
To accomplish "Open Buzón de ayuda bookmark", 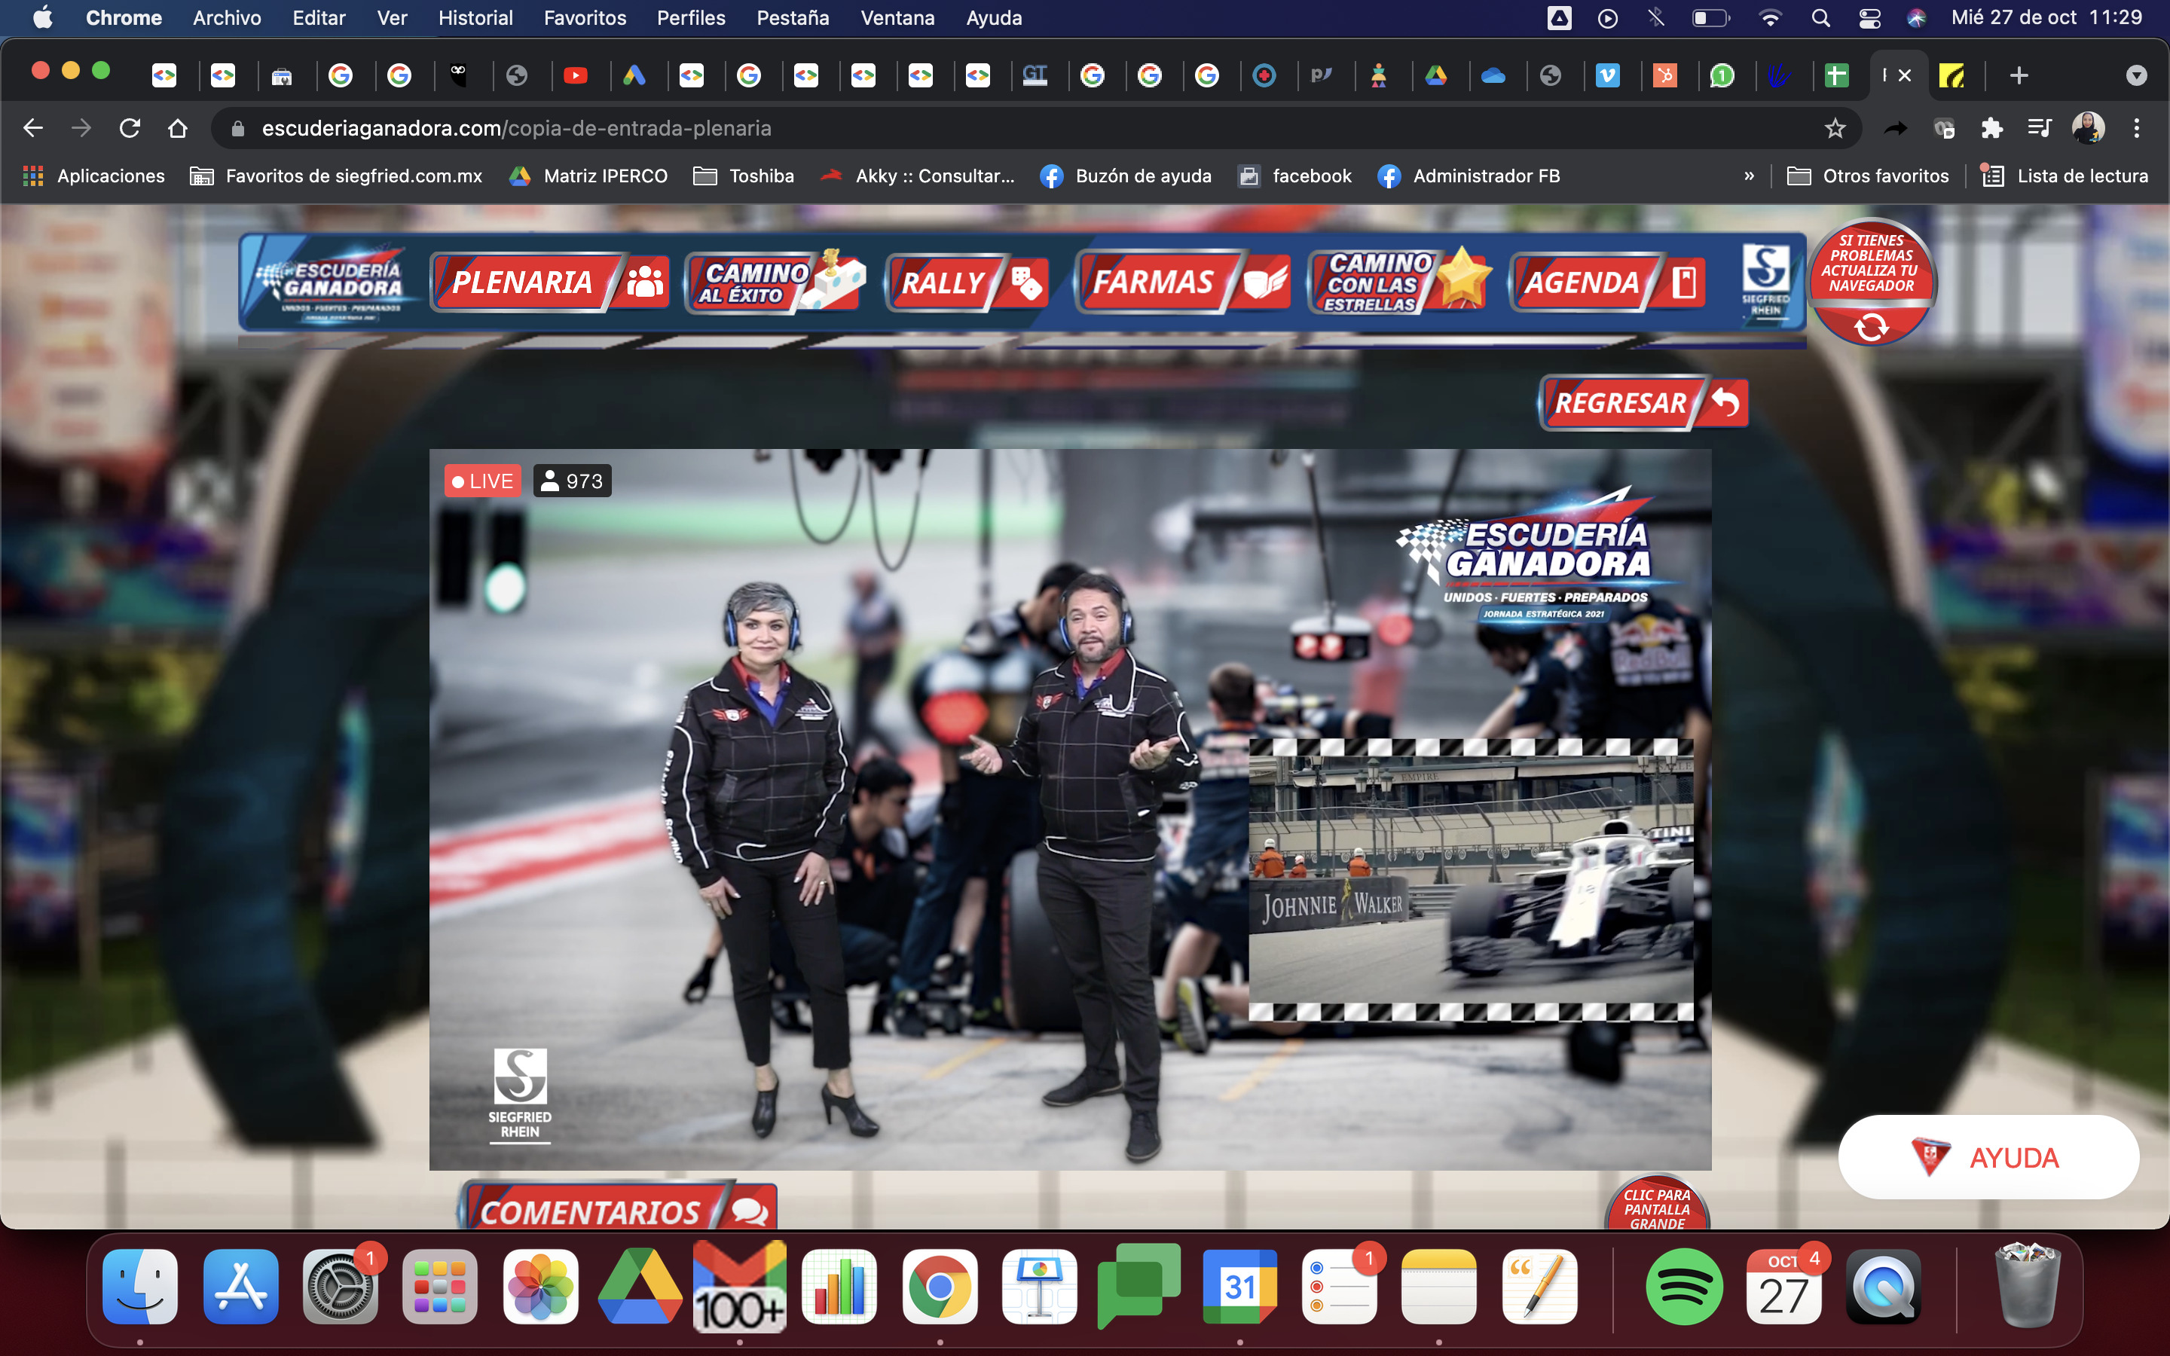I will (1126, 176).
